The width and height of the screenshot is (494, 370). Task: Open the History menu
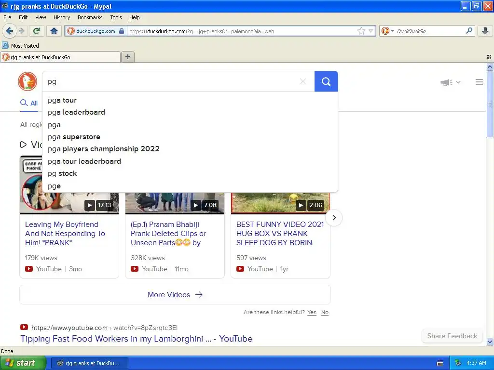pos(61,17)
